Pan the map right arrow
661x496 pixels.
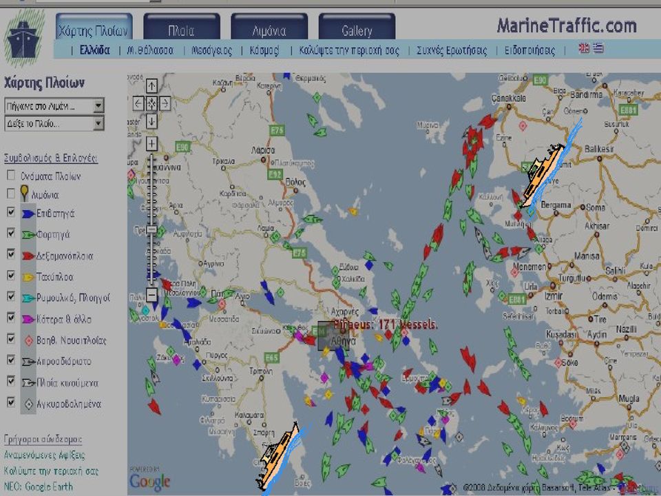coord(165,103)
